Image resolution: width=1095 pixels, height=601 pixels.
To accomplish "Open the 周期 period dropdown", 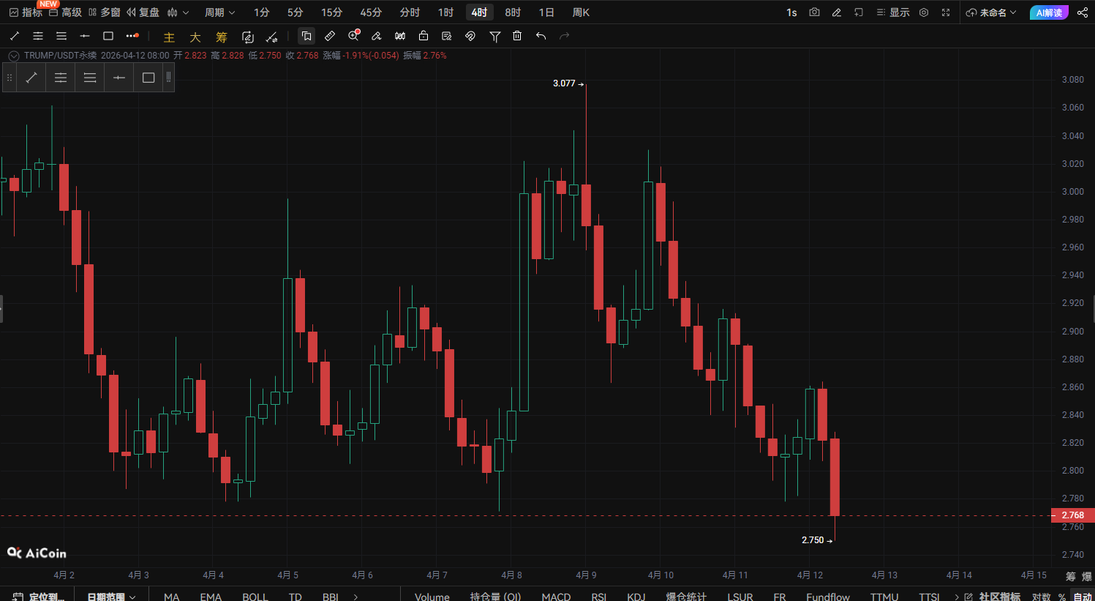I will click(219, 12).
